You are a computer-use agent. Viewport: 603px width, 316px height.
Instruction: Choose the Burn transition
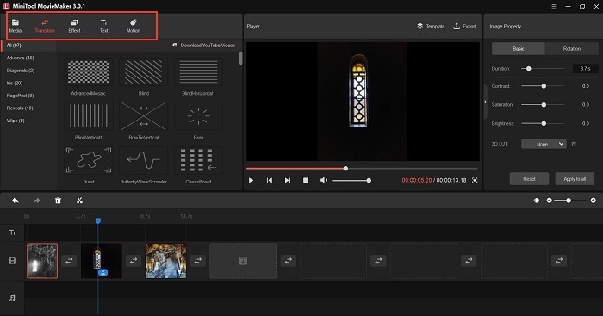pos(198,116)
